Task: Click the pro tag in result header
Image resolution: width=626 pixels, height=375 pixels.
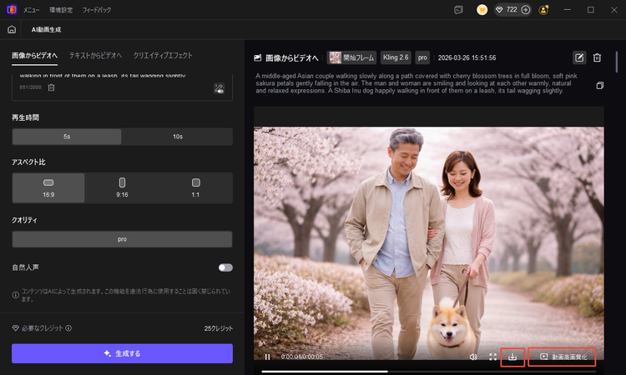Action: (x=422, y=57)
